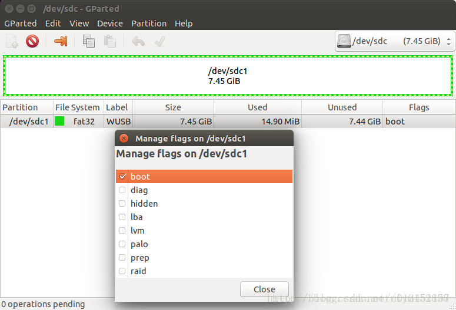Check the lvm flag checkbox

[x=122, y=231]
